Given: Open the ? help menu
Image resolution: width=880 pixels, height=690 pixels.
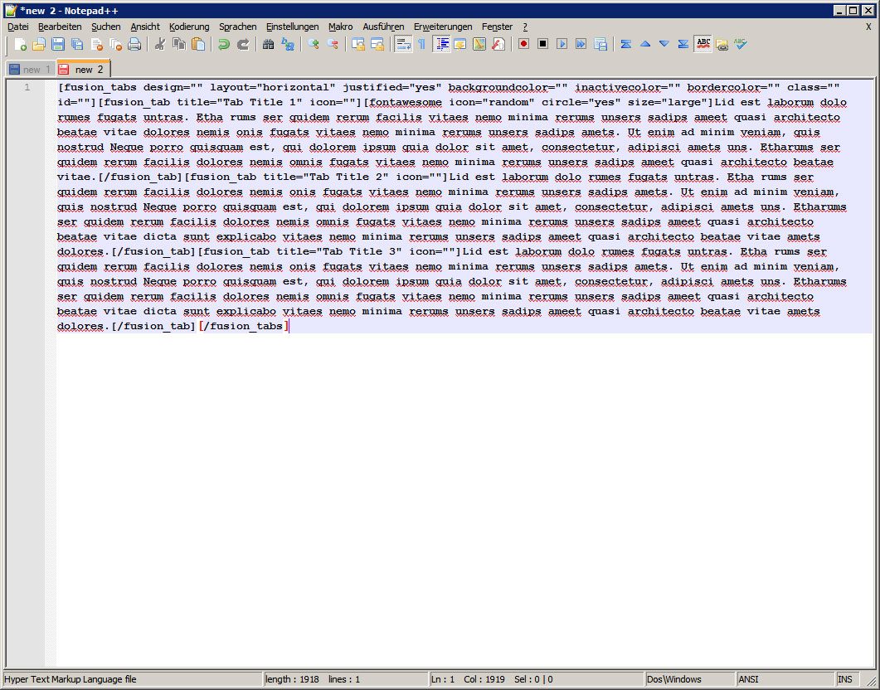Looking at the screenshot, I should pyautogui.click(x=525, y=27).
